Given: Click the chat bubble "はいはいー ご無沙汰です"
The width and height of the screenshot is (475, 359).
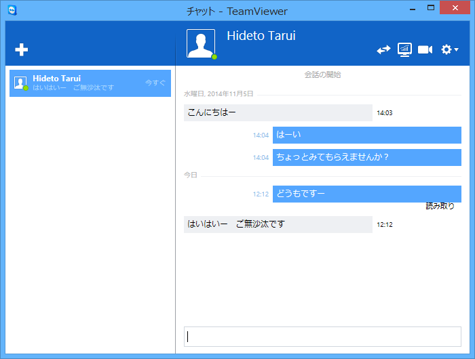Looking at the screenshot, I should (x=278, y=224).
